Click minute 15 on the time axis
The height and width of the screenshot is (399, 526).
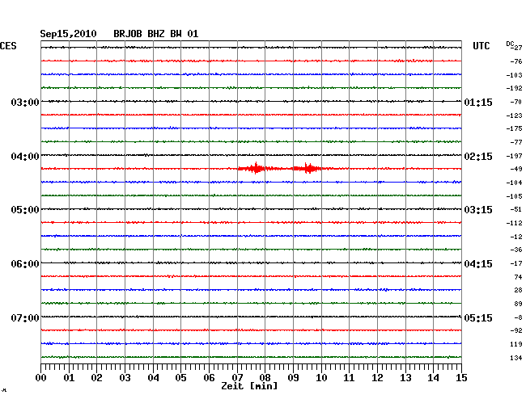[x=461, y=378]
